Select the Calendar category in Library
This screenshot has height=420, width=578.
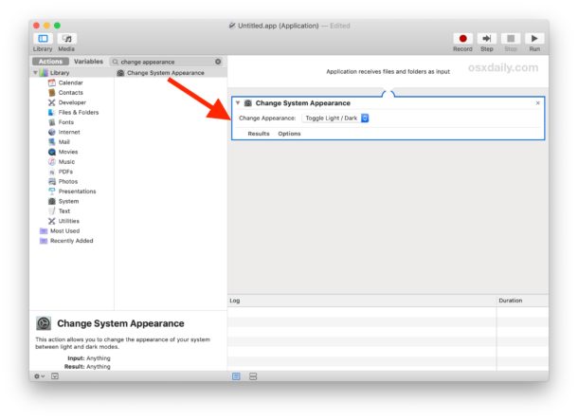(70, 82)
